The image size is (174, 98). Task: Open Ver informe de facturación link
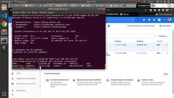[60, 80]
